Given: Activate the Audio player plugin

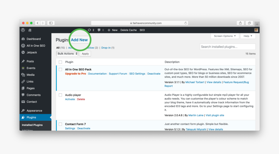Looking at the screenshot, I should tap(70, 99).
